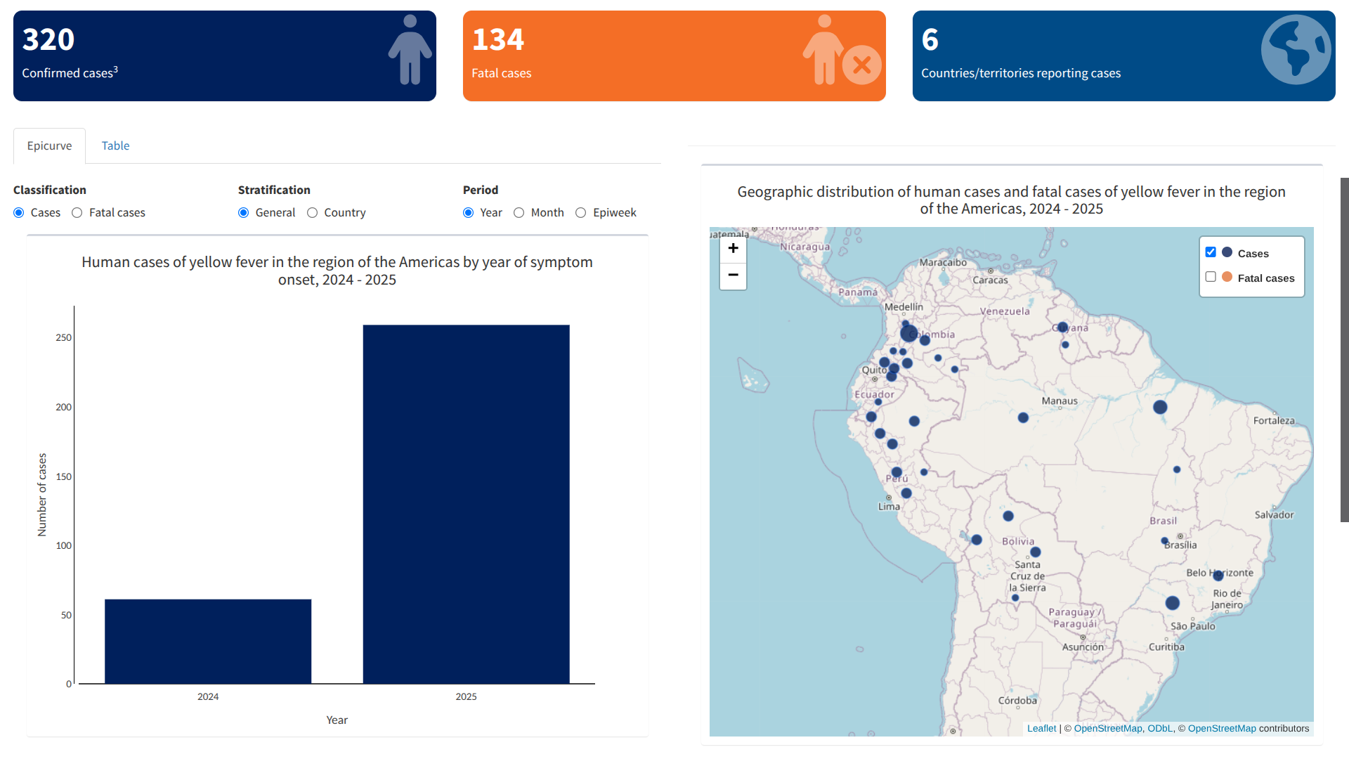Image resolution: width=1349 pixels, height=759 pixels.
Task: Click the orange Fatal cases legend dot
Action: [1227, 277]
